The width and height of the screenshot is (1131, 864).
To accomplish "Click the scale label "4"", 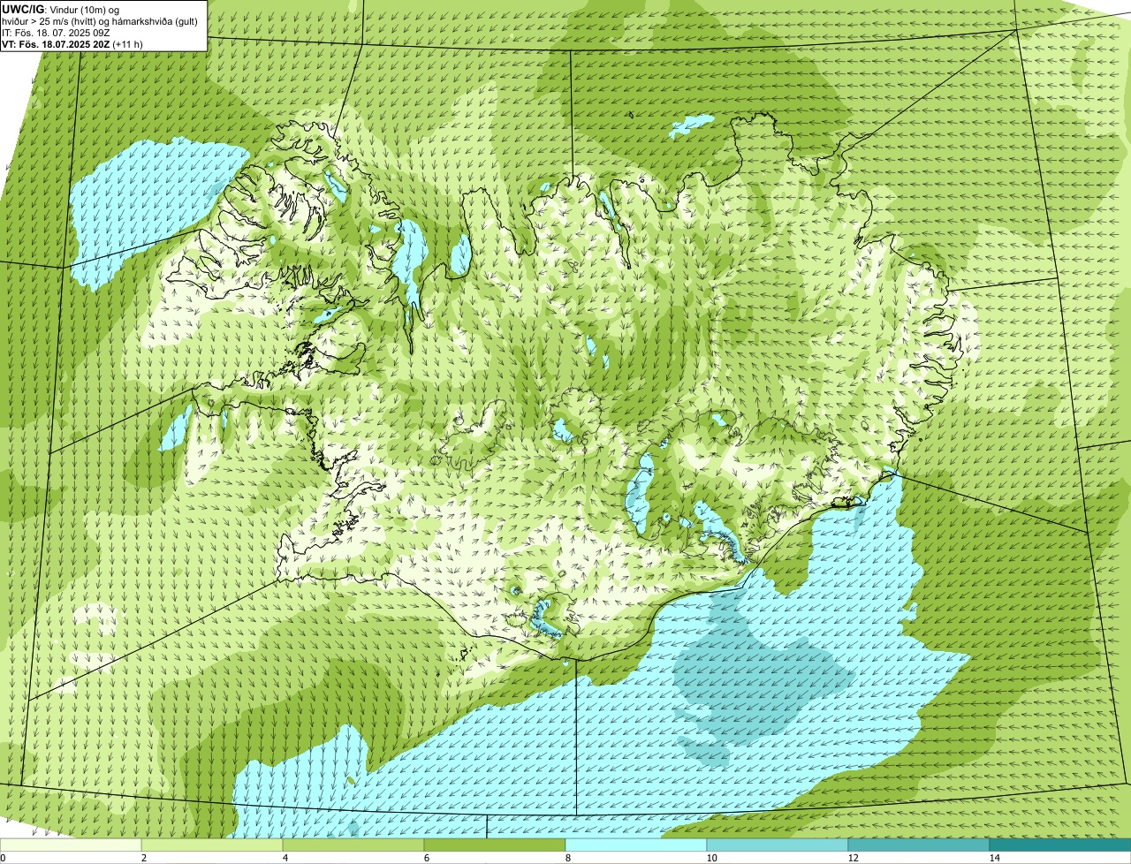I will coord(285,858).
